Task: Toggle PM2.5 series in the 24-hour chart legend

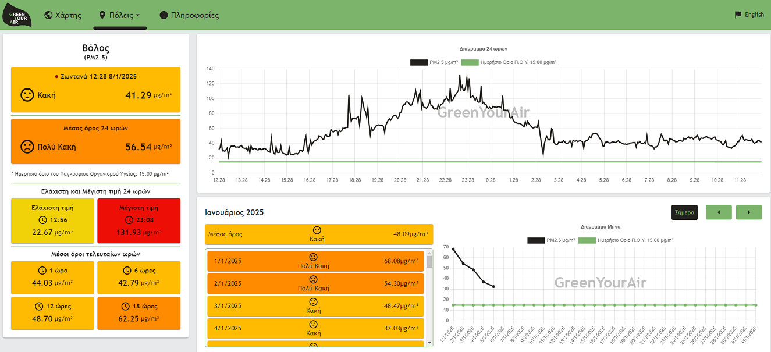Action: tap(434, 62)
